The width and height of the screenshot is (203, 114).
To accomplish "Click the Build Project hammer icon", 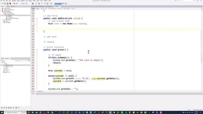I will pyautogui.click(x=36, y=3).
